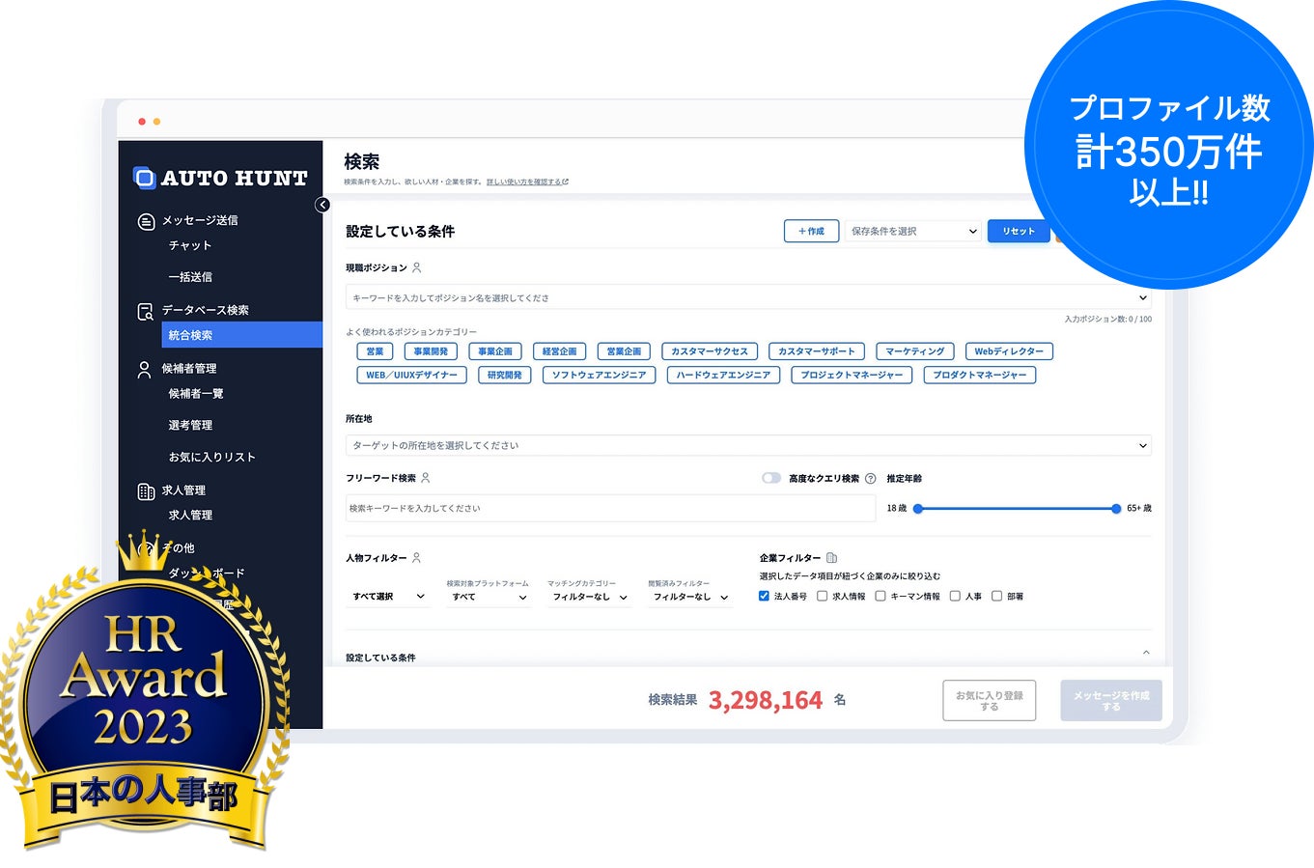Image resolution: width=1314 pixels, height=868 pixels.
Task: Click the AUTO HUNT logo icon
Action: 144,178
